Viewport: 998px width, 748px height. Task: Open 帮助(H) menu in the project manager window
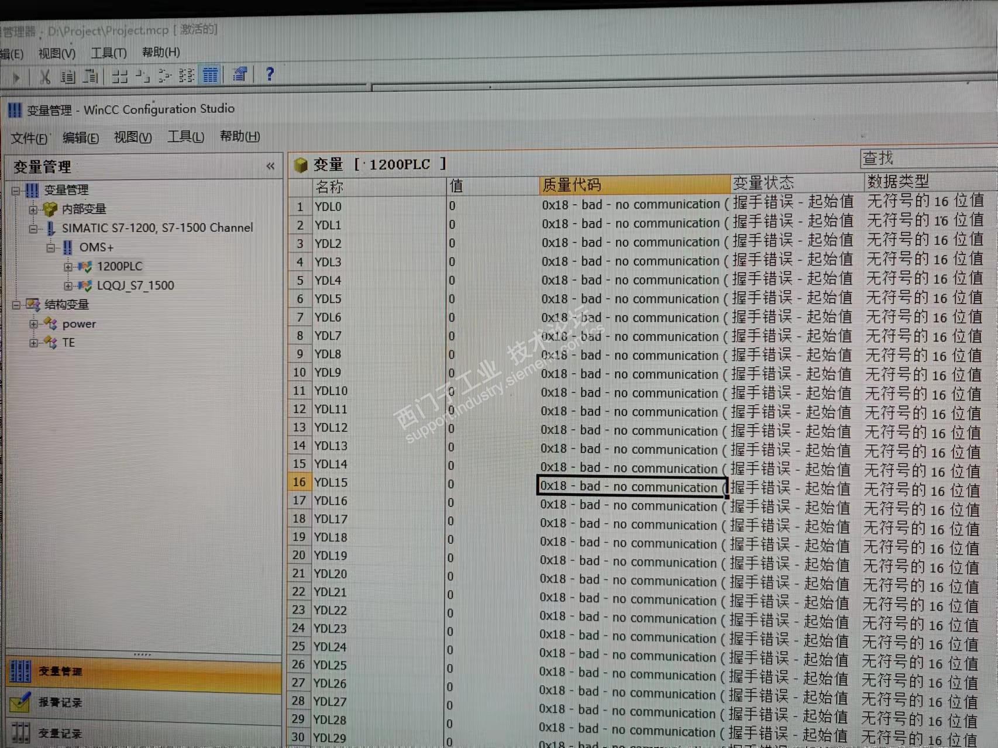click(x=161, y=53)
